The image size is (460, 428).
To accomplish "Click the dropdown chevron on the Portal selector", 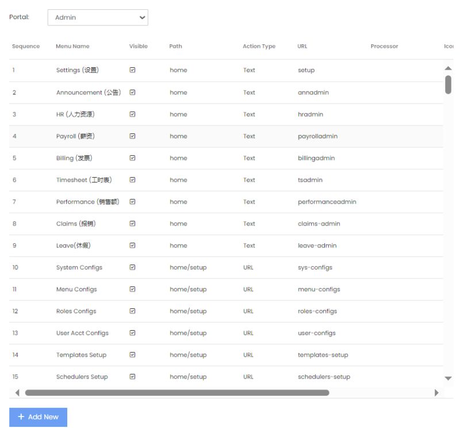I will tap(141, 17).
